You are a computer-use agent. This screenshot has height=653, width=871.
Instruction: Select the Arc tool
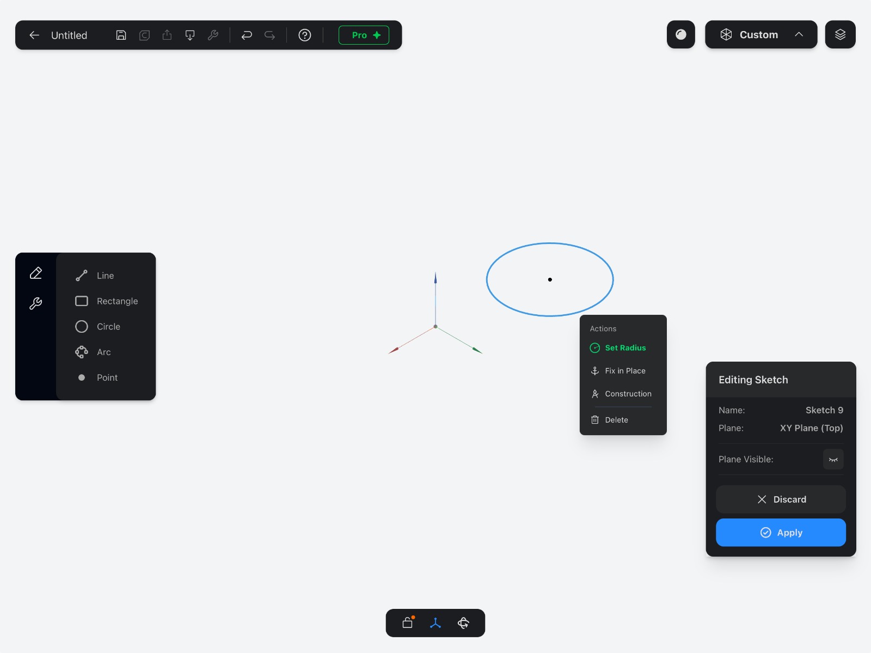click(x=104, y=352)
